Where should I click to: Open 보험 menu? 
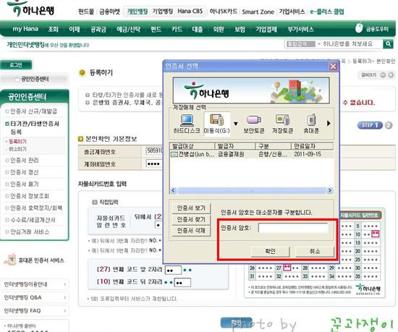click(x=240, y=30)
